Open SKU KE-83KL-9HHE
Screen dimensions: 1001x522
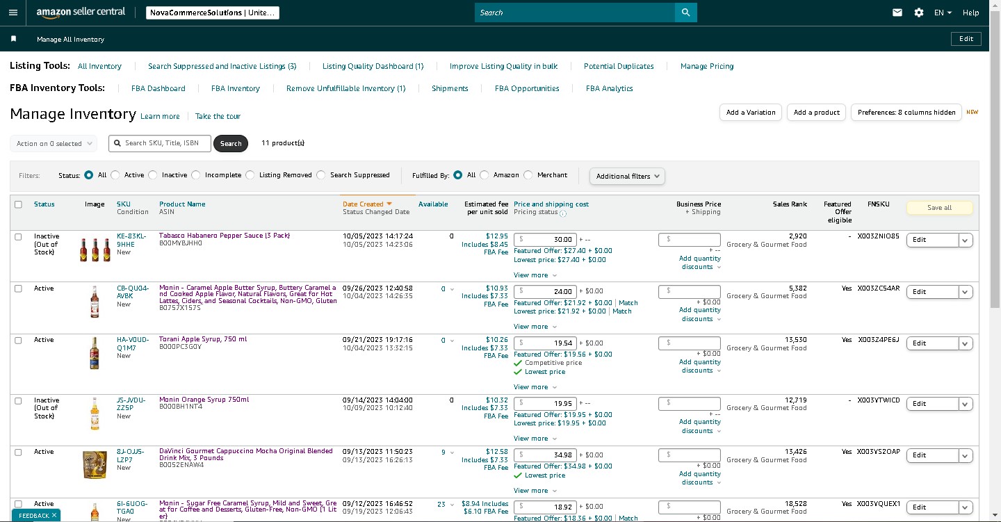click(x=131, y=240)
